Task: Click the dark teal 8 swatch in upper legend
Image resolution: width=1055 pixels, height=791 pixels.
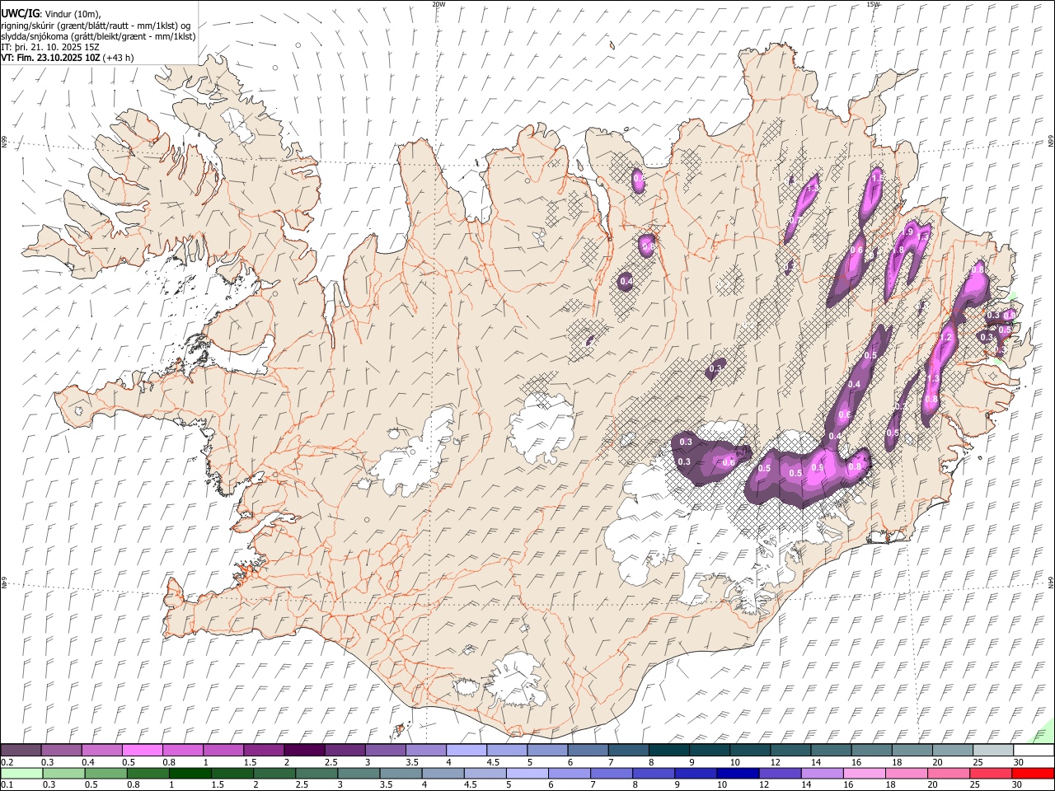Action: 668,751
